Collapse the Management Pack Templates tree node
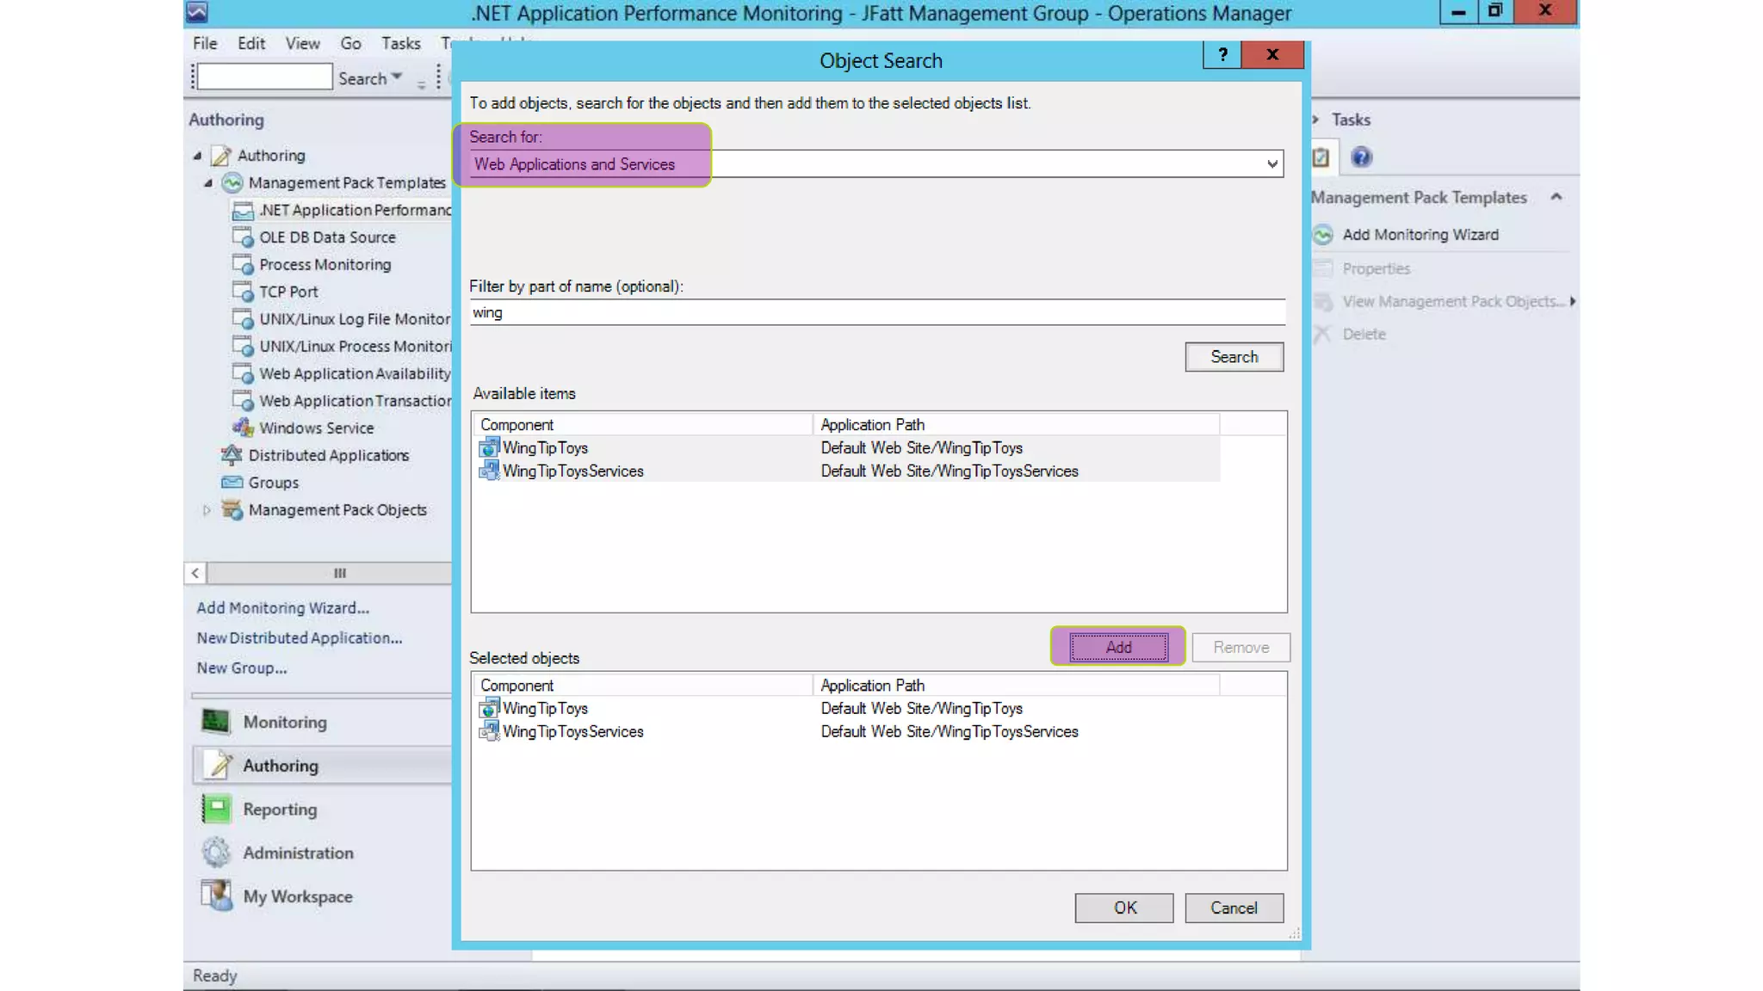1763x991 pixels. 207,183
